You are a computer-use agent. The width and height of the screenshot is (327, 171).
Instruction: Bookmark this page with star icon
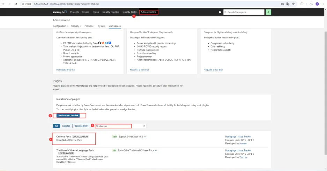pyautogui.click(x=293, y=4)
